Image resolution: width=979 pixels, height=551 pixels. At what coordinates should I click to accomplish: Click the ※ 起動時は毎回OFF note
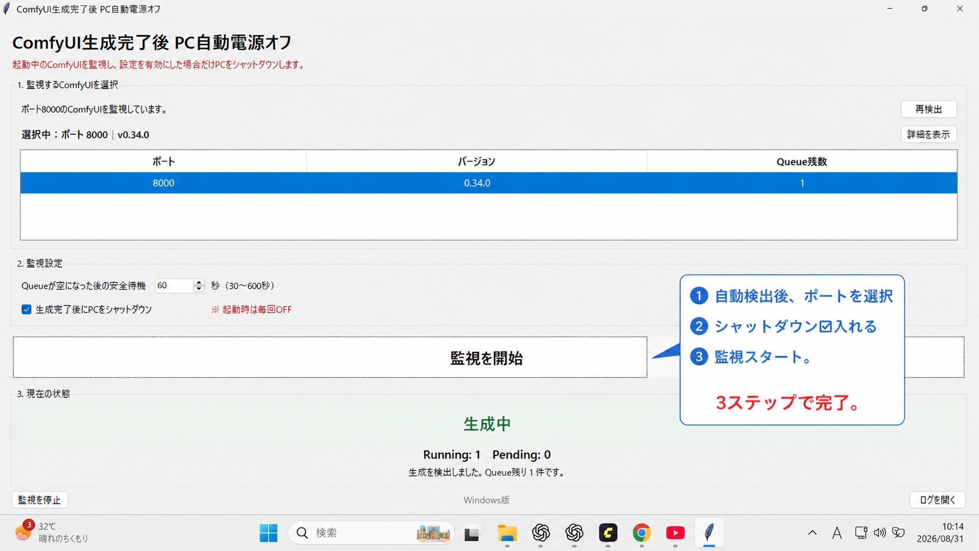pyautogui.click(x=251, y=309)
